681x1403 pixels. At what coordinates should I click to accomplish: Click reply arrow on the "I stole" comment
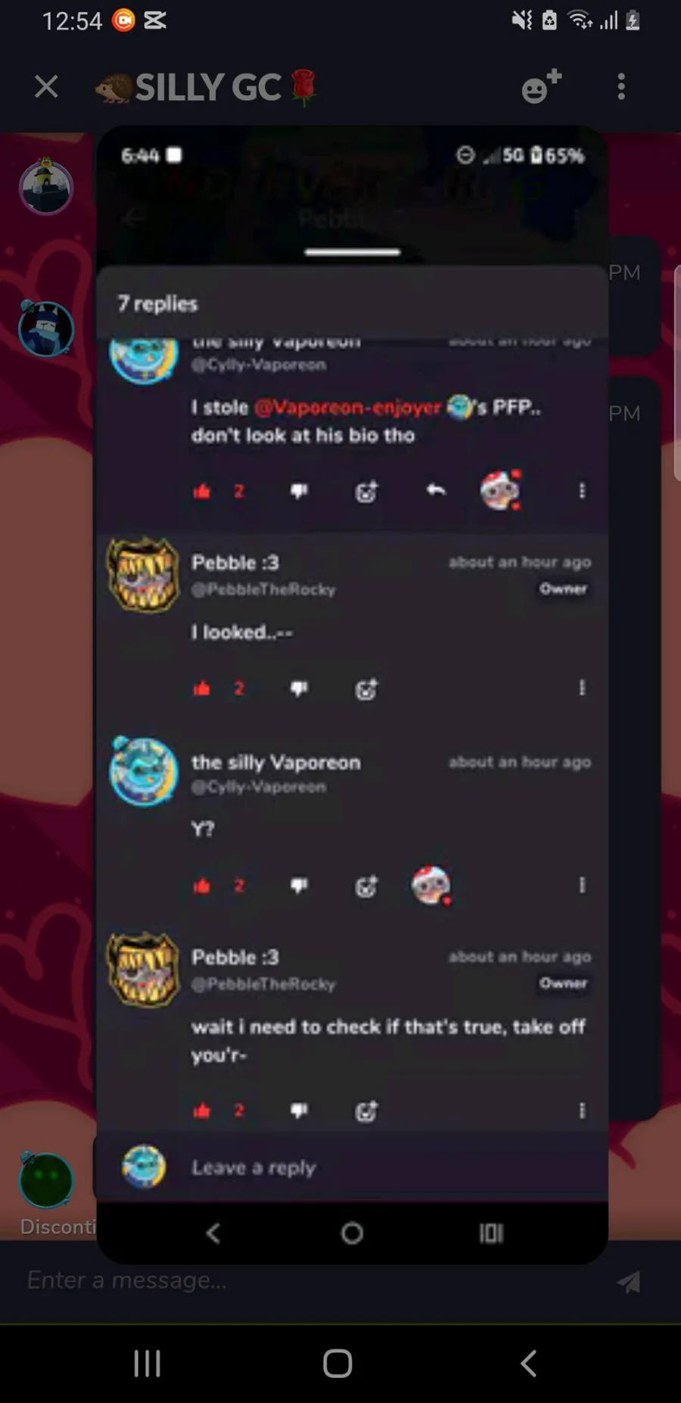(436, 490)
